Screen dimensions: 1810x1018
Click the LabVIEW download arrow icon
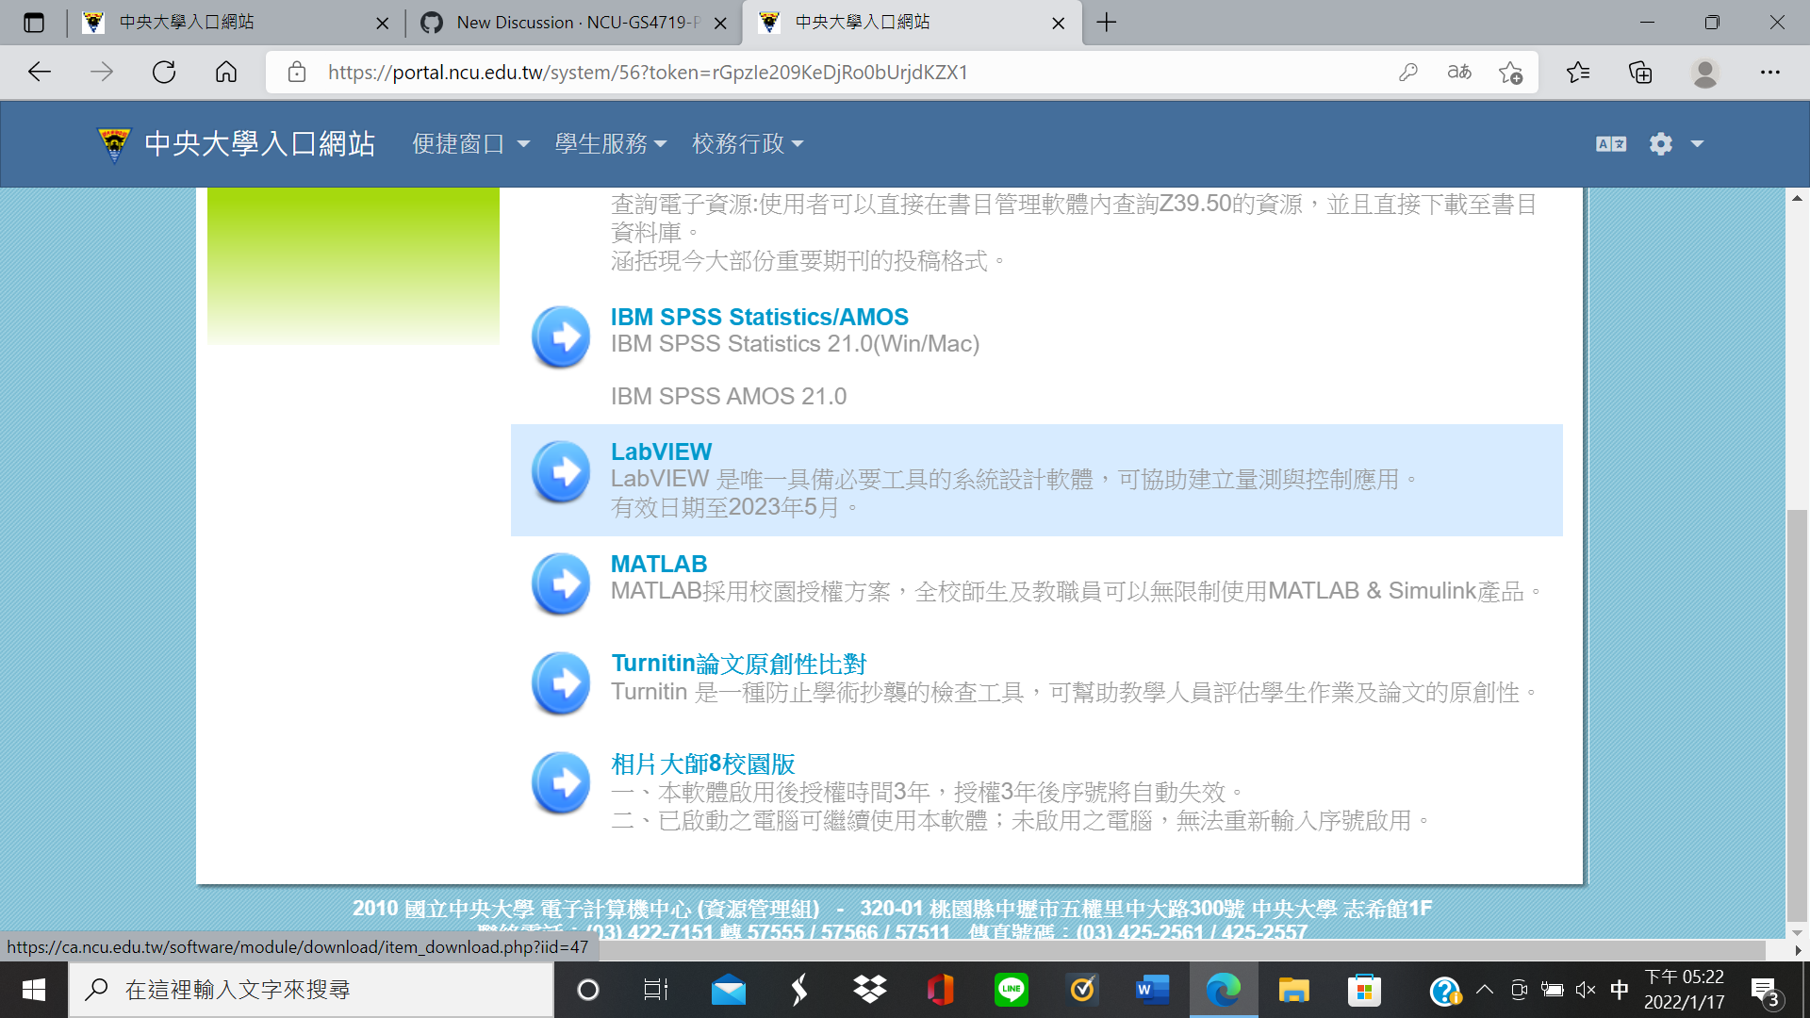coord(561,472)
